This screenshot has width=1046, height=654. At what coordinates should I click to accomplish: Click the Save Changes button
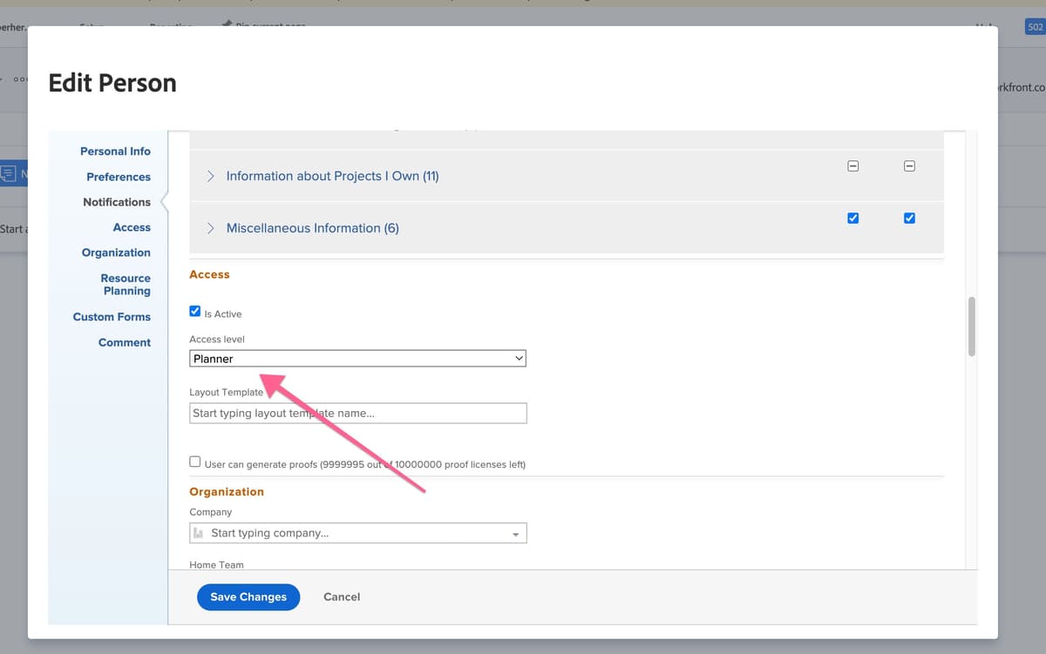(x=248, y=597)
